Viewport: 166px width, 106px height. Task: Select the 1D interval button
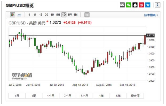[x=64, y=15]
